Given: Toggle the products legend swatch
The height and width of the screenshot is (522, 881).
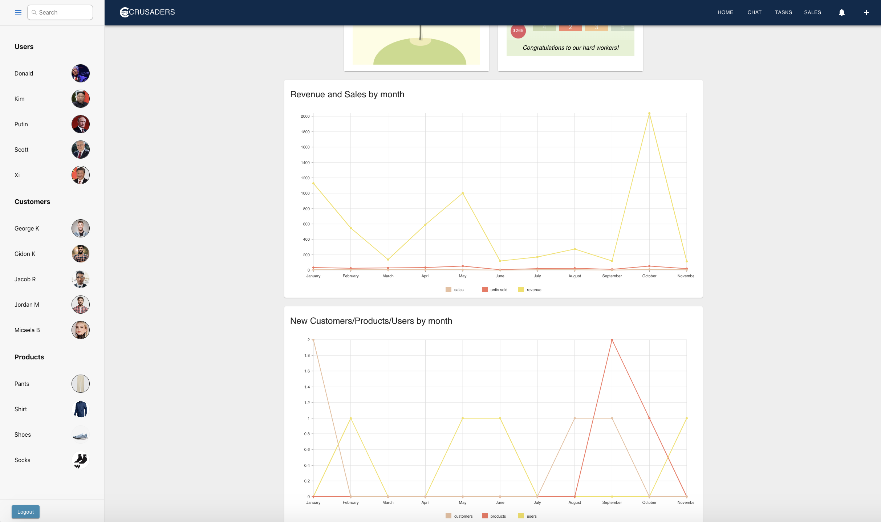Looking at the screenshot, I should tap(485, 516).
